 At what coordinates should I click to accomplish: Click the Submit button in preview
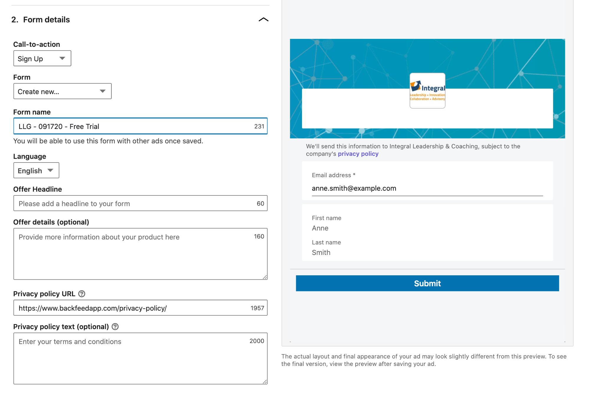[427, 283]
